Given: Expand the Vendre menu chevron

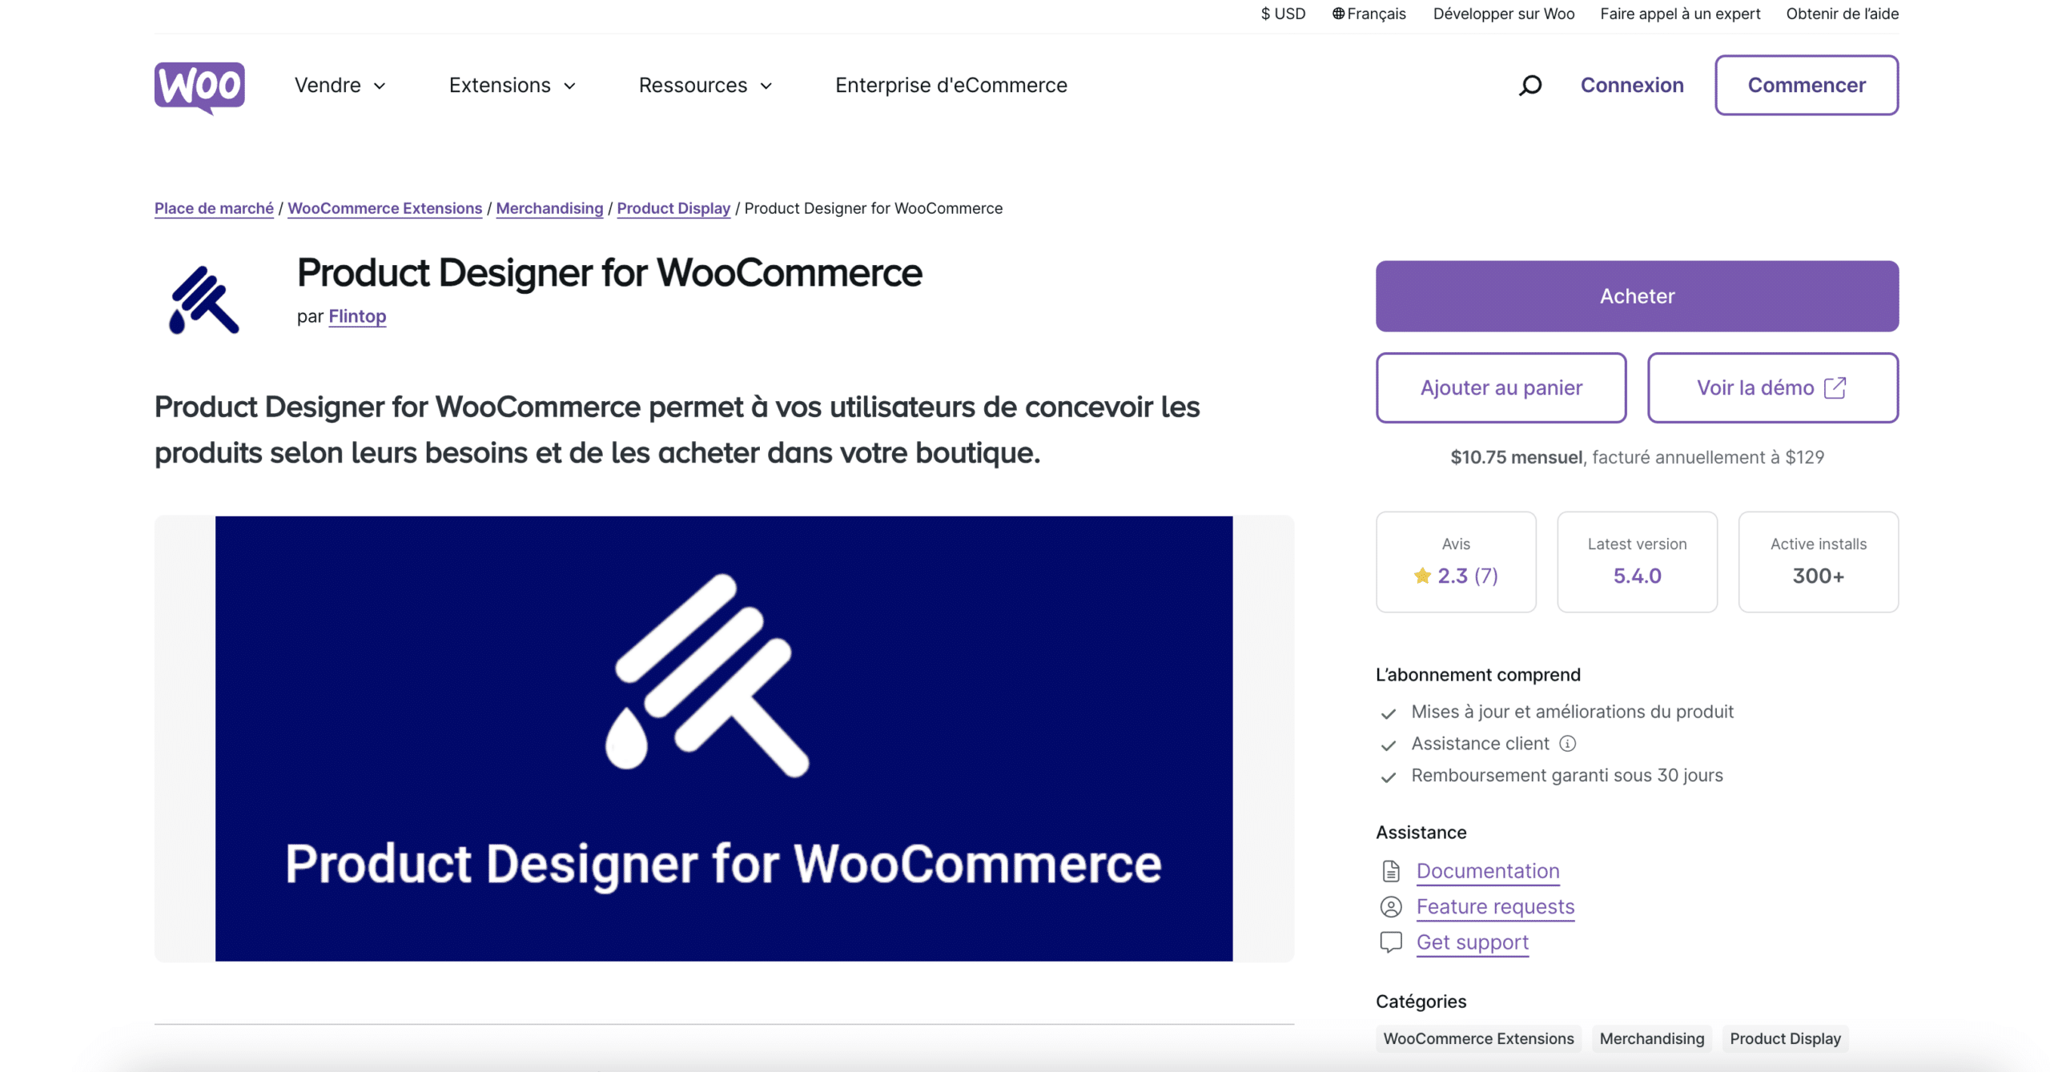Looking at the screenshot, I should (x=378, y=86).
